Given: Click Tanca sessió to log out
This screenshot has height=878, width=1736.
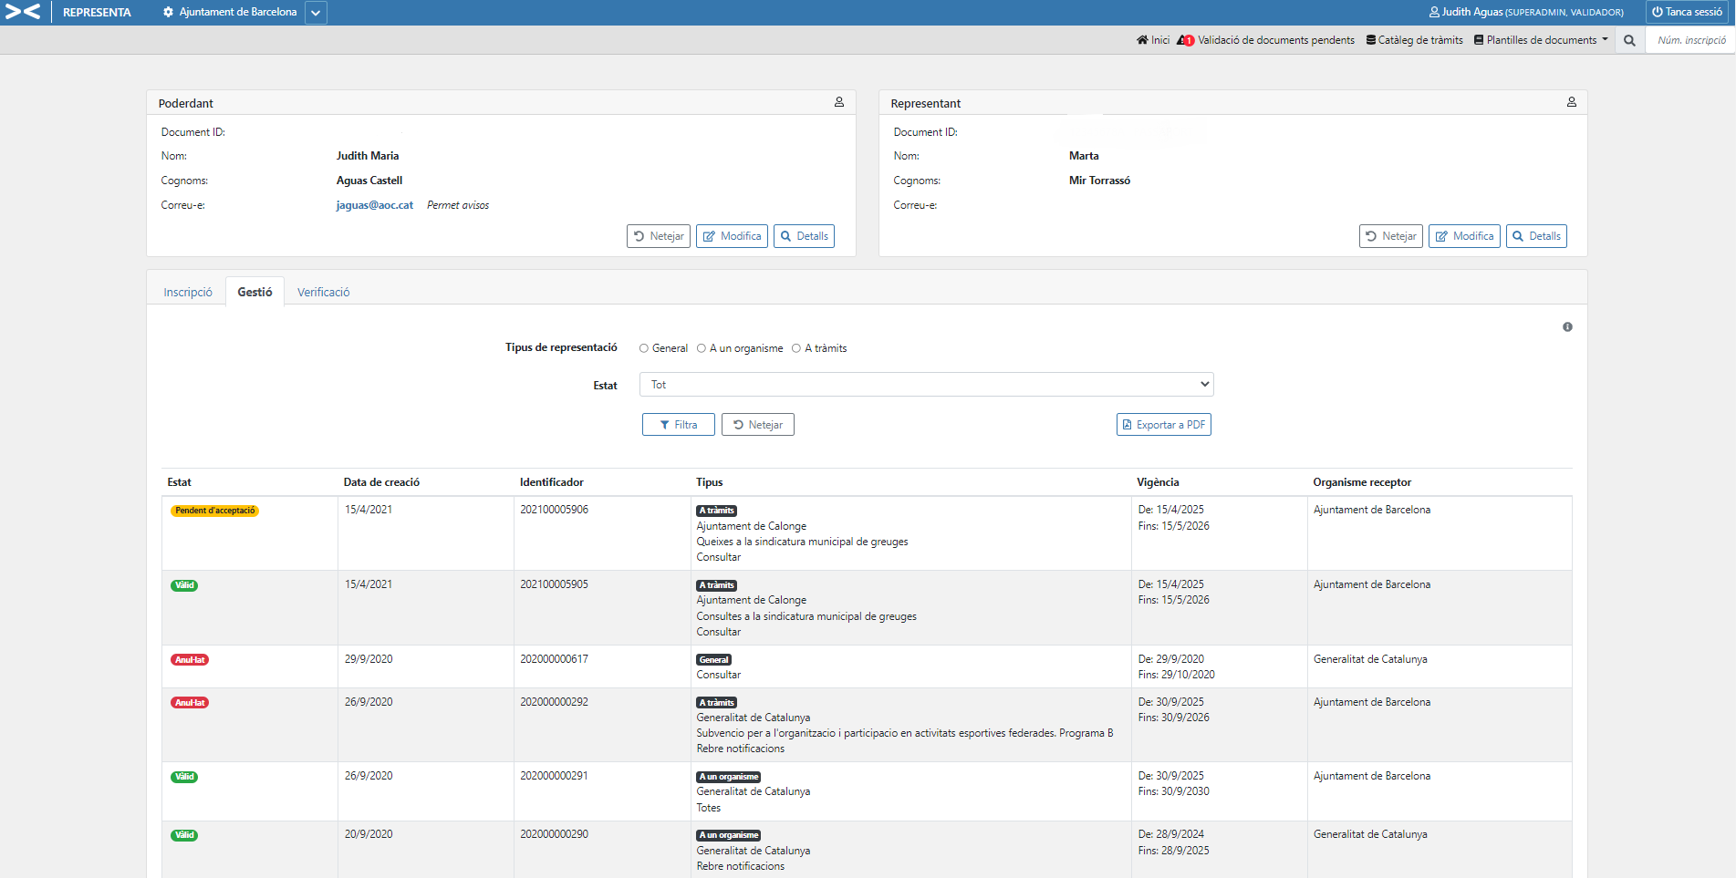Looking at the screenshot, I should 1688,12.
